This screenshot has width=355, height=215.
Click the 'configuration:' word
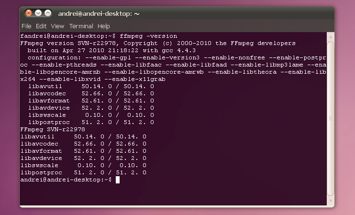coord(55,57)
